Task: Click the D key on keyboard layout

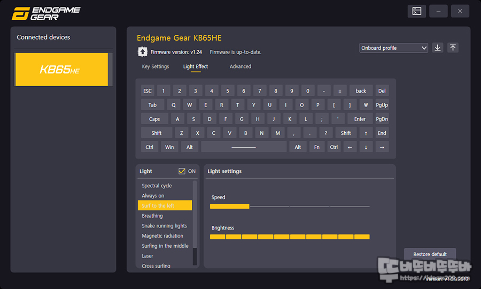Action: (x=210, y=119)
